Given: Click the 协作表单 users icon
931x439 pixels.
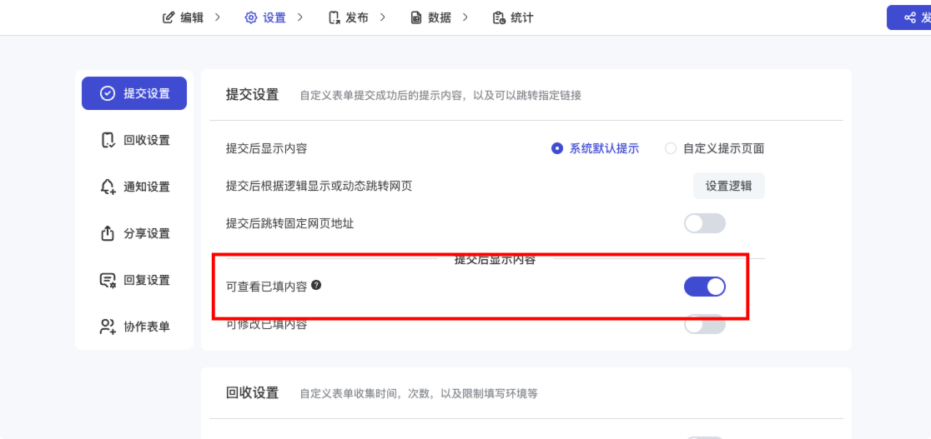Looking at the screenshot, I should [x=108, y=327].
